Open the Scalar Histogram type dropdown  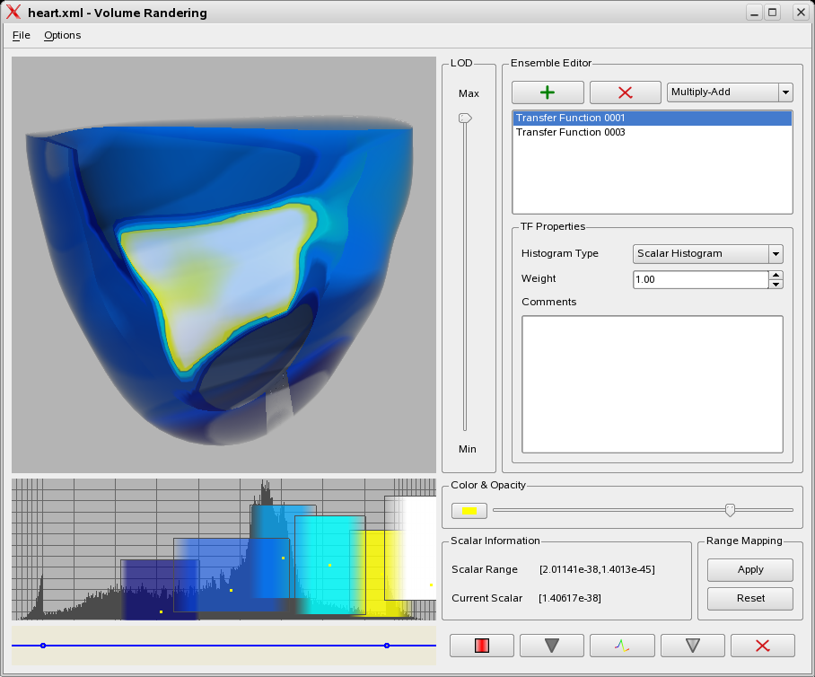pos(707,254)
